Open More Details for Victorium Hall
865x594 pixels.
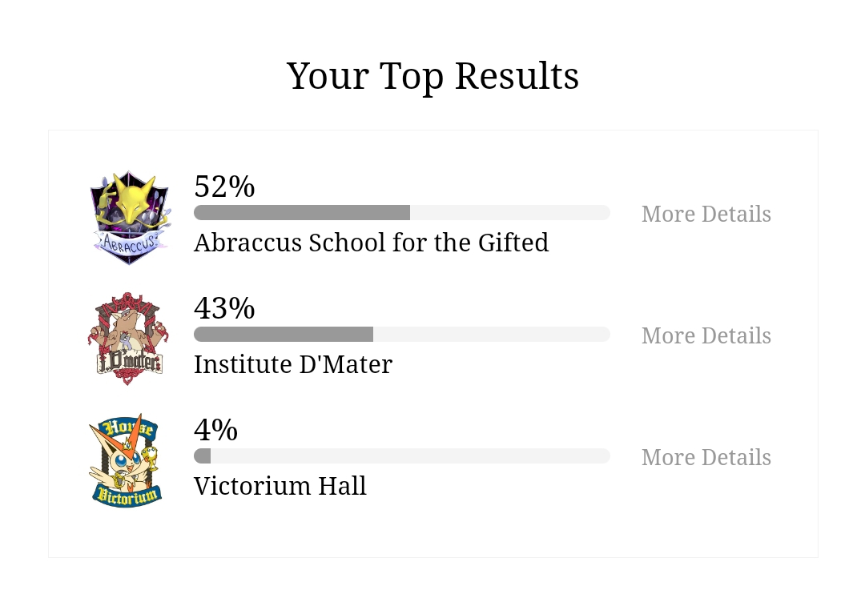coord(706,458)
